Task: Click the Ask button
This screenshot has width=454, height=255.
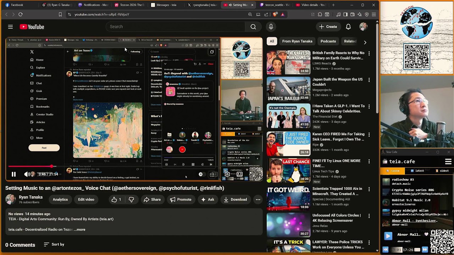Action: click(207, 200)
